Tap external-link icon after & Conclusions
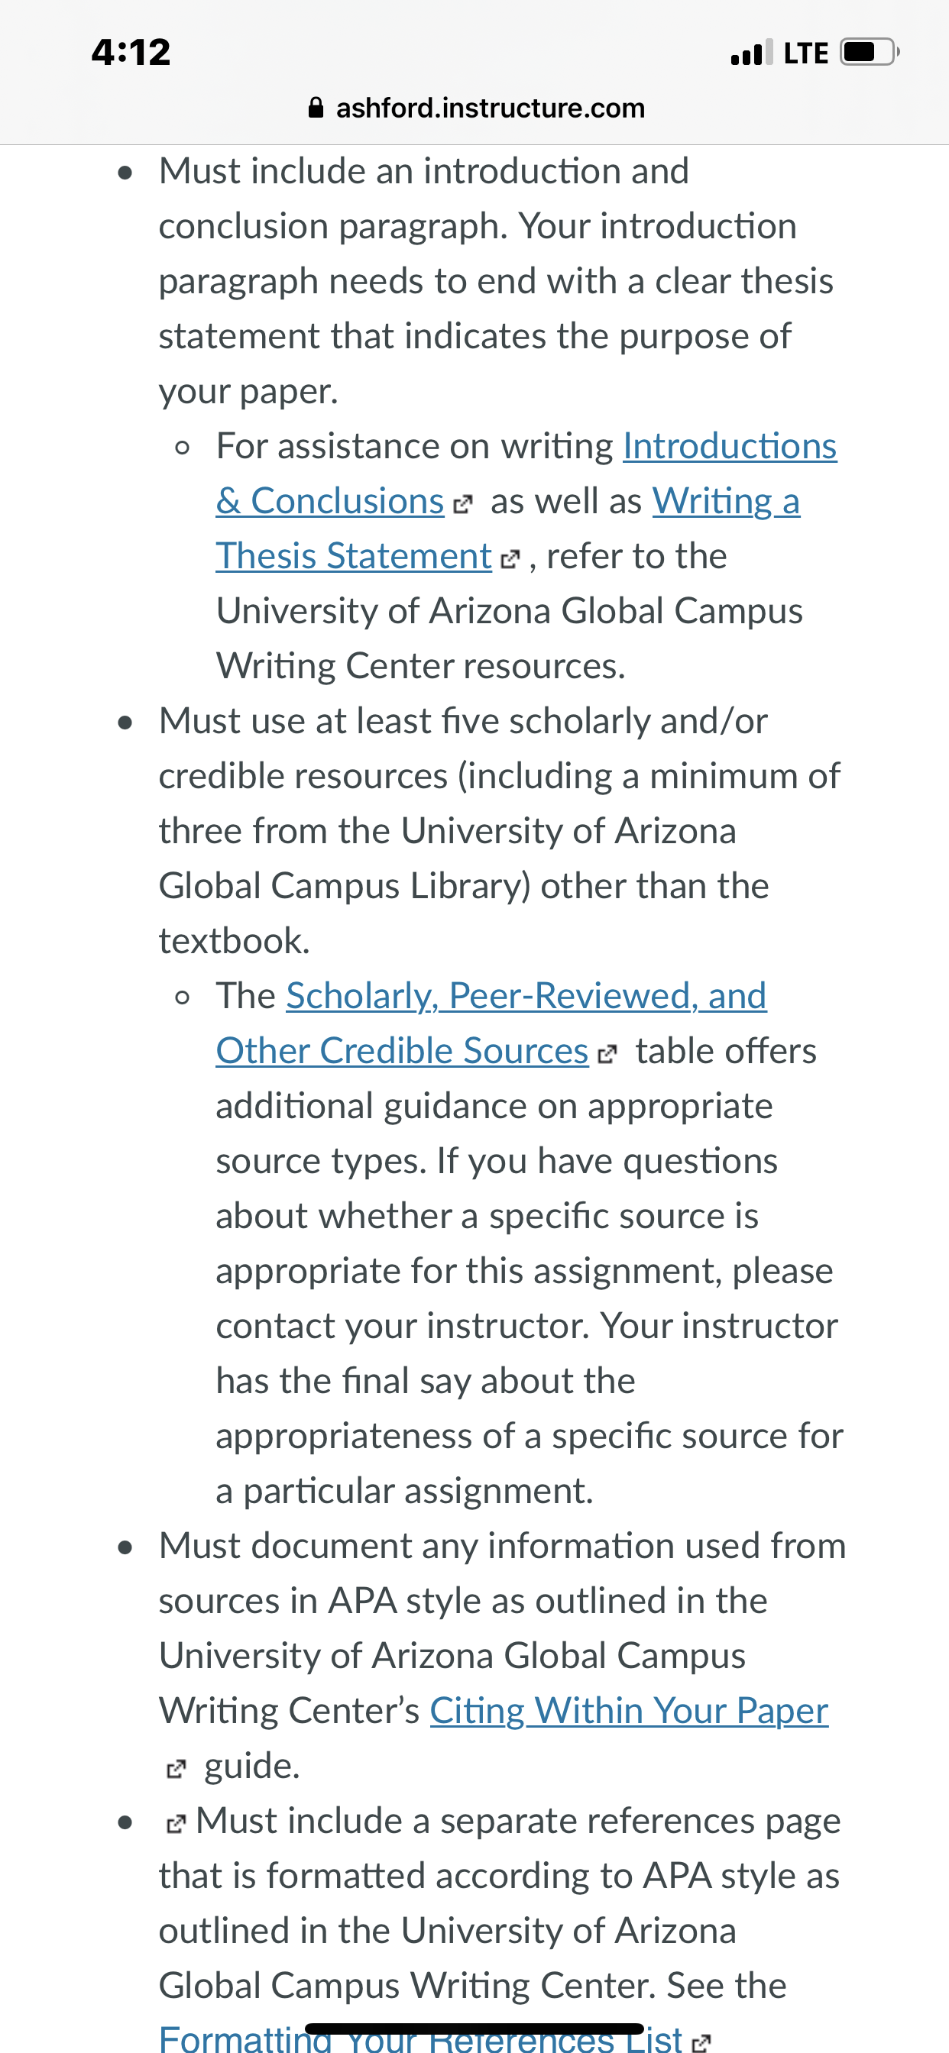The width and height of the screenshot is (949, 2053). point(462,505)
